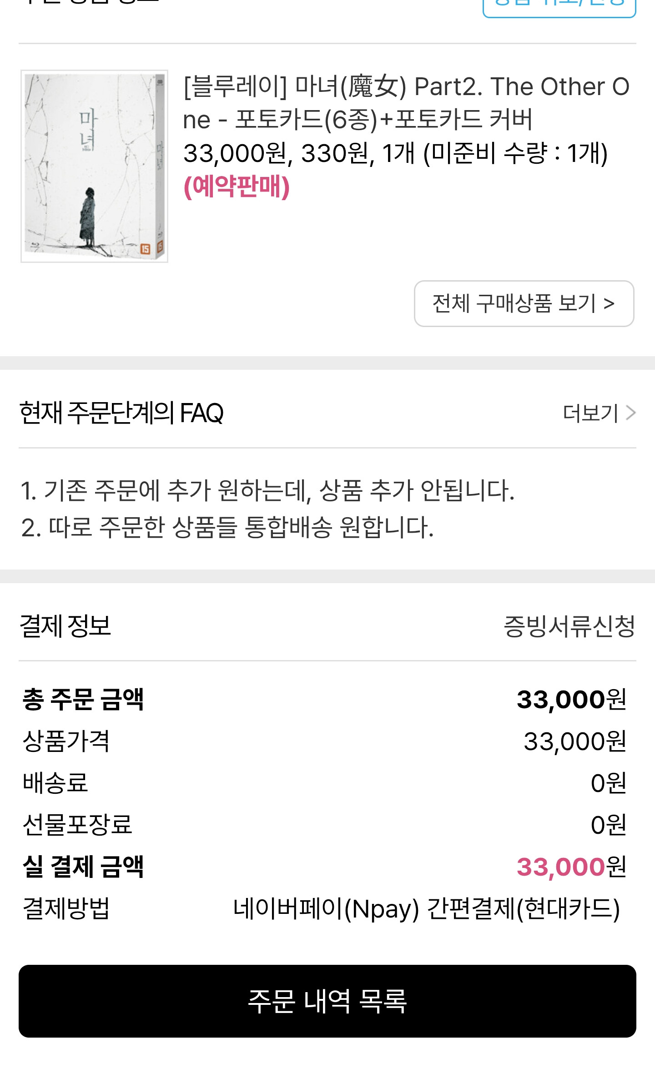Screen dimensions: 655x1079
Task: Tap the arrow in 전체 구매상품 보기
Action: [609, 303]
